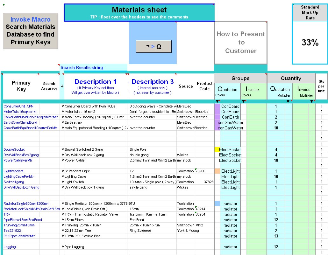Select 'York & Young' source cell
Image resolution: width=328 pixels, height=255 pixels.
(x=188, y=231)
